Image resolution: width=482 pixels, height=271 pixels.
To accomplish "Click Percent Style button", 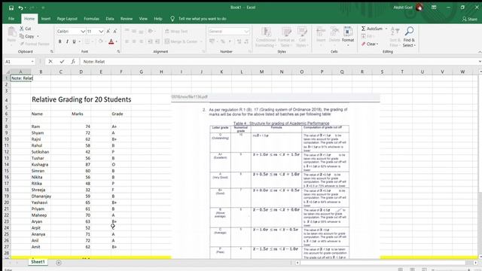I will click(223, 41).
